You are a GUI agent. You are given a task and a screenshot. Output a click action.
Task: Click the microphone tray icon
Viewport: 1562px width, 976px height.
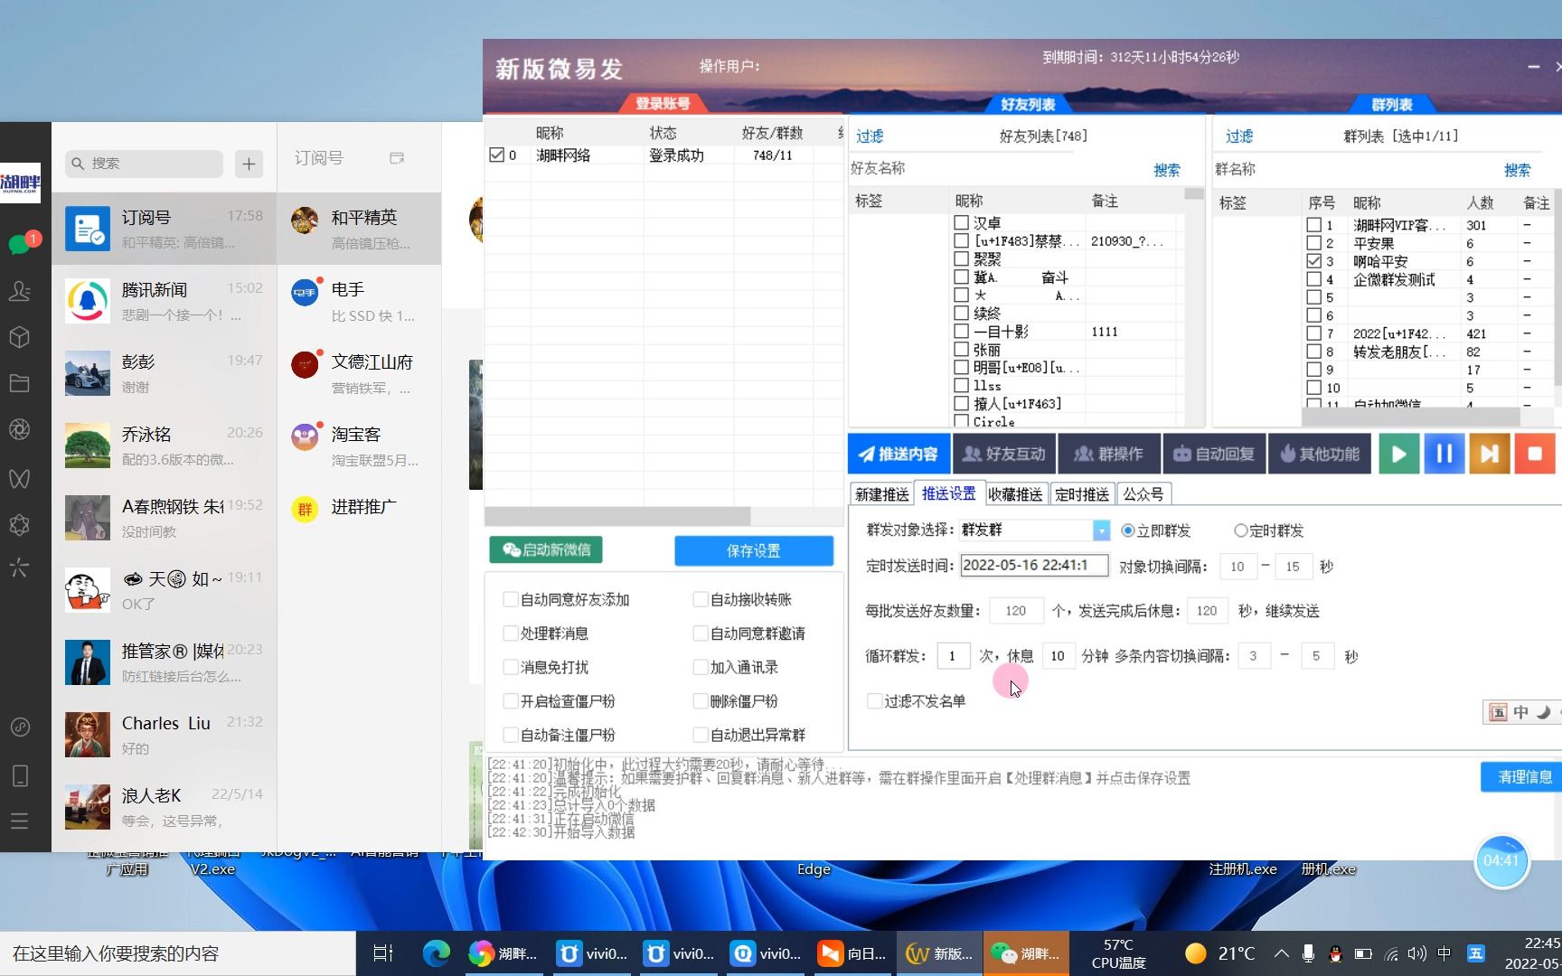1308,953
